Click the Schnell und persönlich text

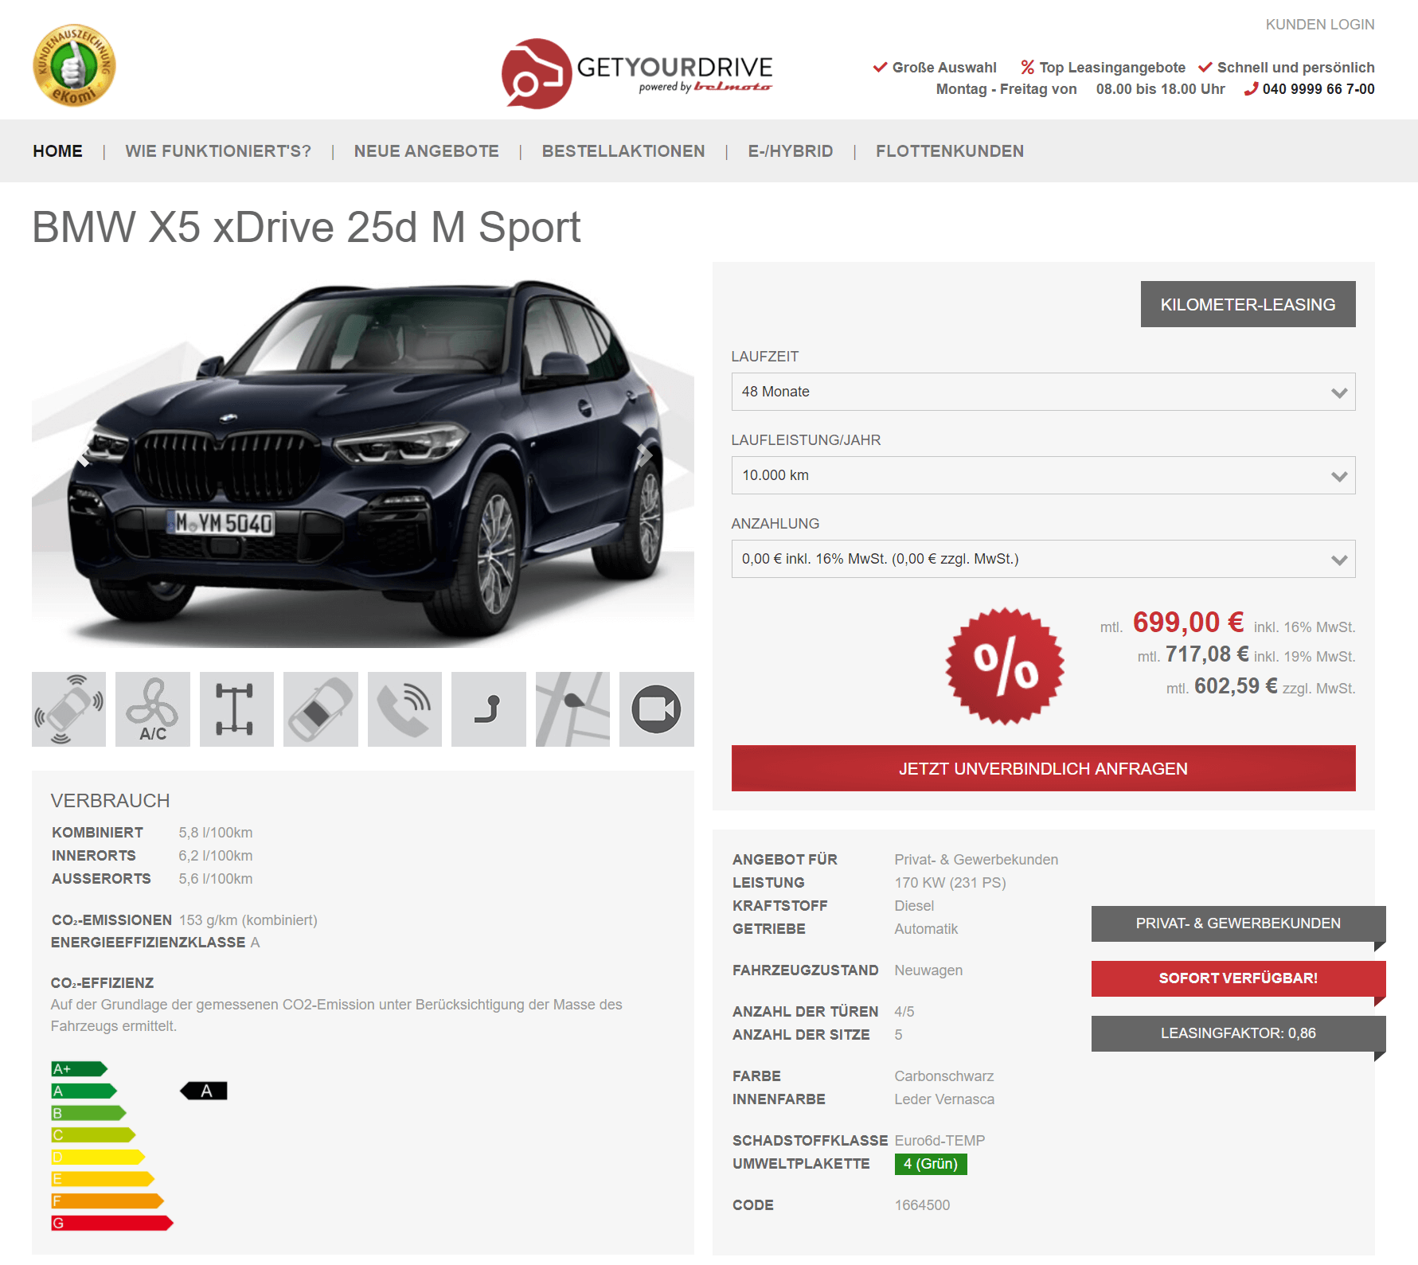tap(1295, 68)
